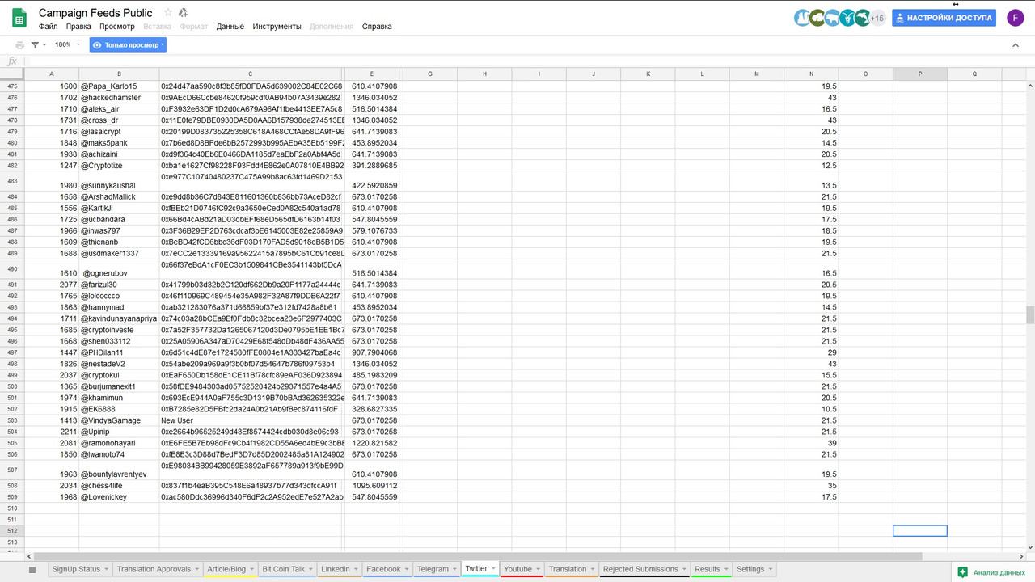Image resolution: width=1035 pixels, height=582 pixels.
Task: Click the green hippo collaborator avatar
Action: (817, 18)
